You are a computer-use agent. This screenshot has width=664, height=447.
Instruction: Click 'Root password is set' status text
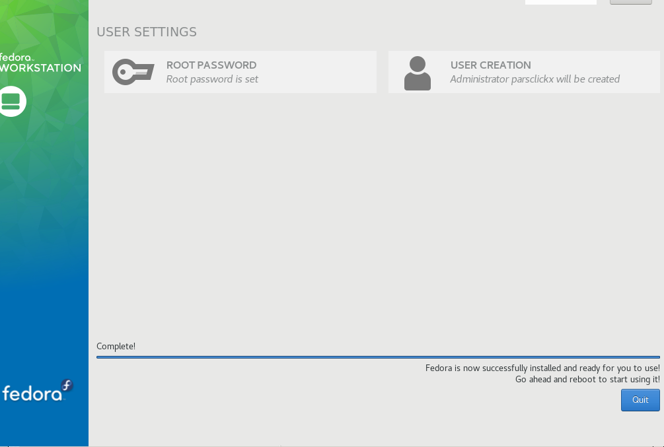pos(212,79)
